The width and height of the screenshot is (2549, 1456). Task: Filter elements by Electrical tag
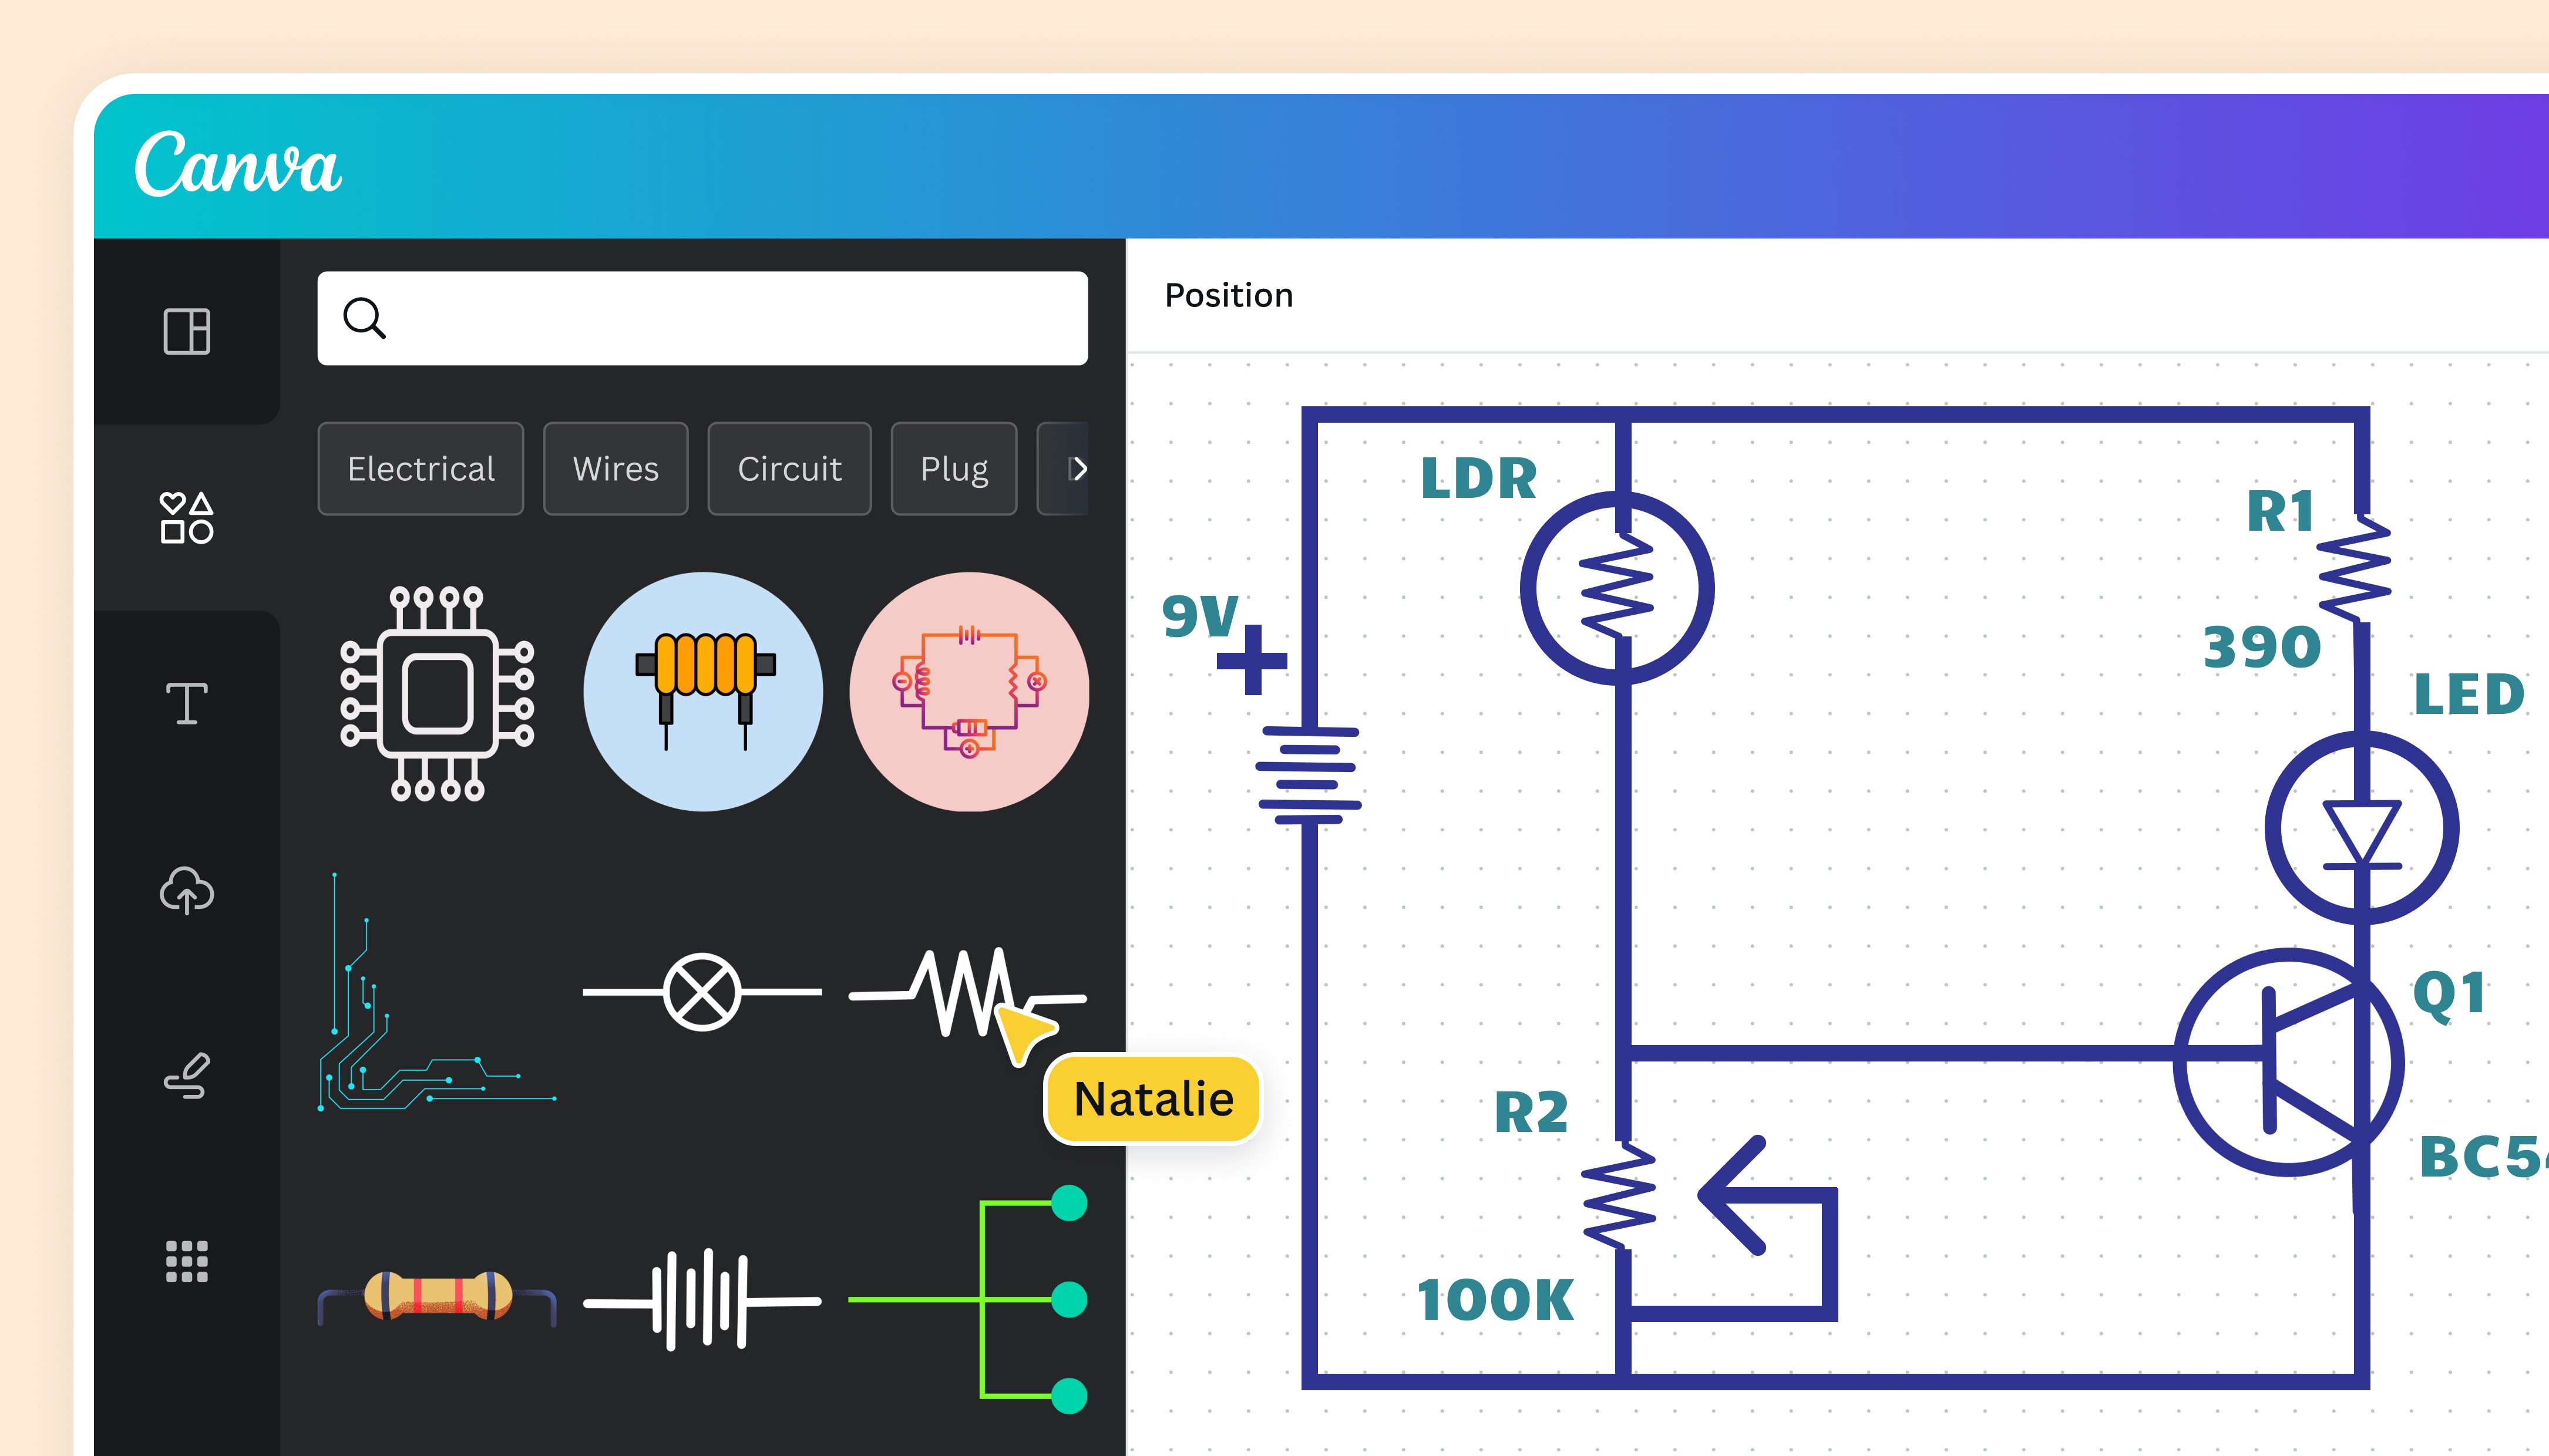pos(419,469)
